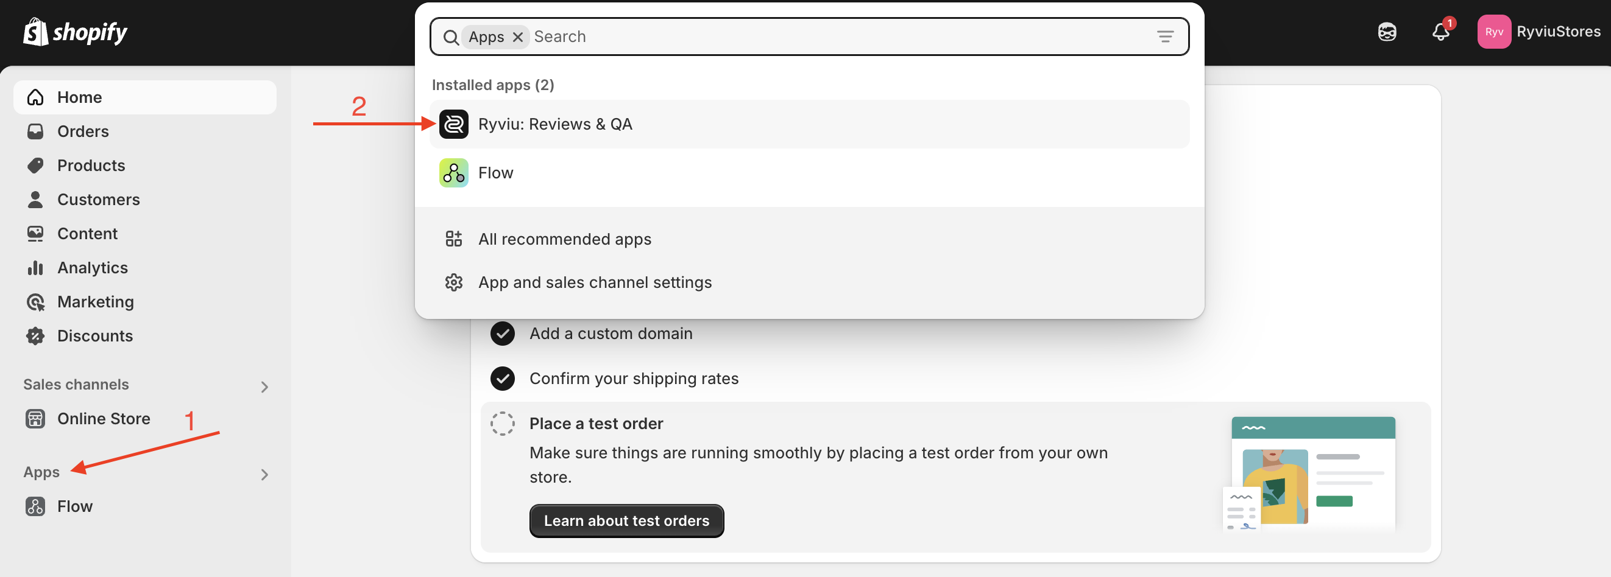The image size is (1611, 577).
Task: Click the Shopify logo
Action: click(x=75, y=32)
